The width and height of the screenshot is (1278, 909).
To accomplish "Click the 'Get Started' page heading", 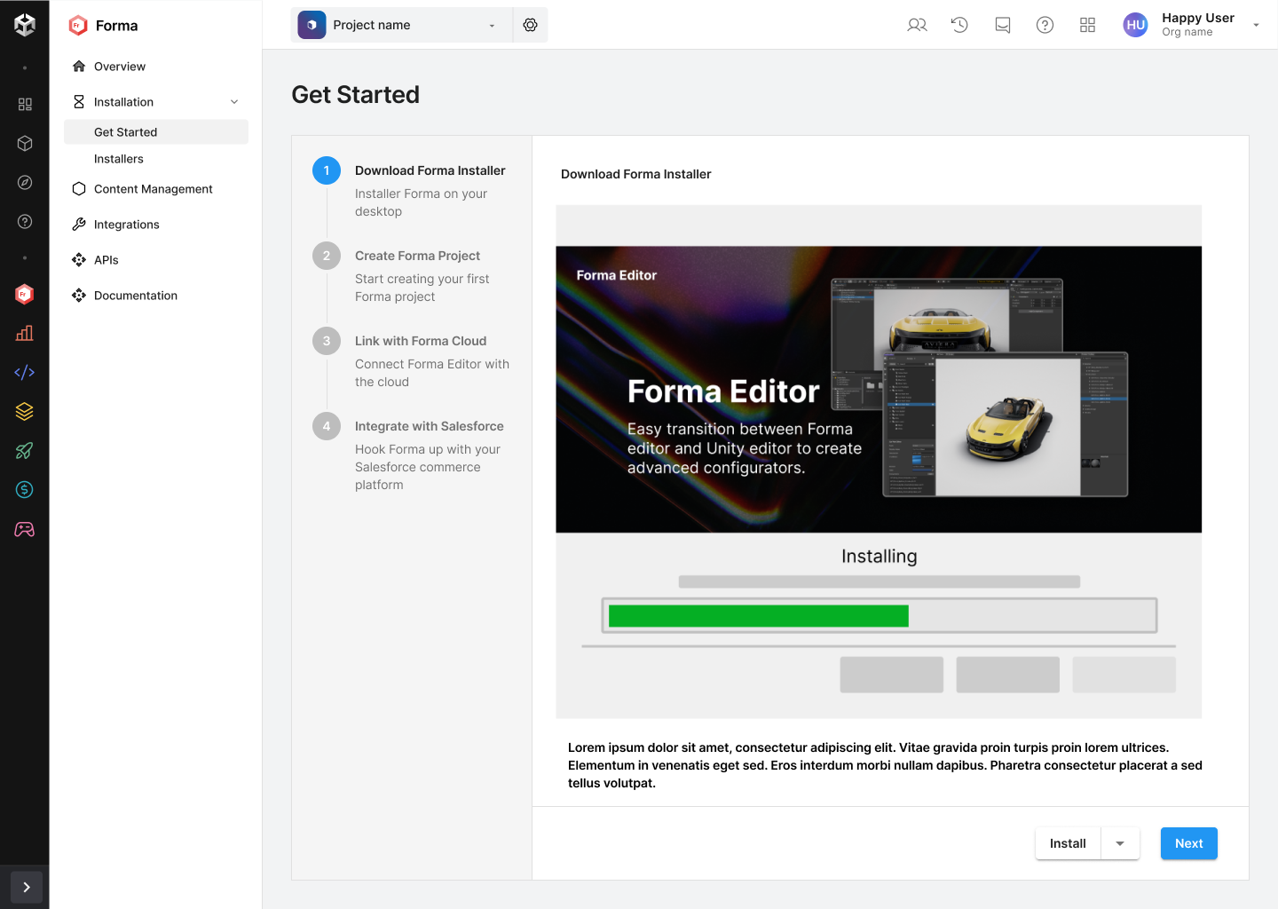I will click(x=356, y=95).
